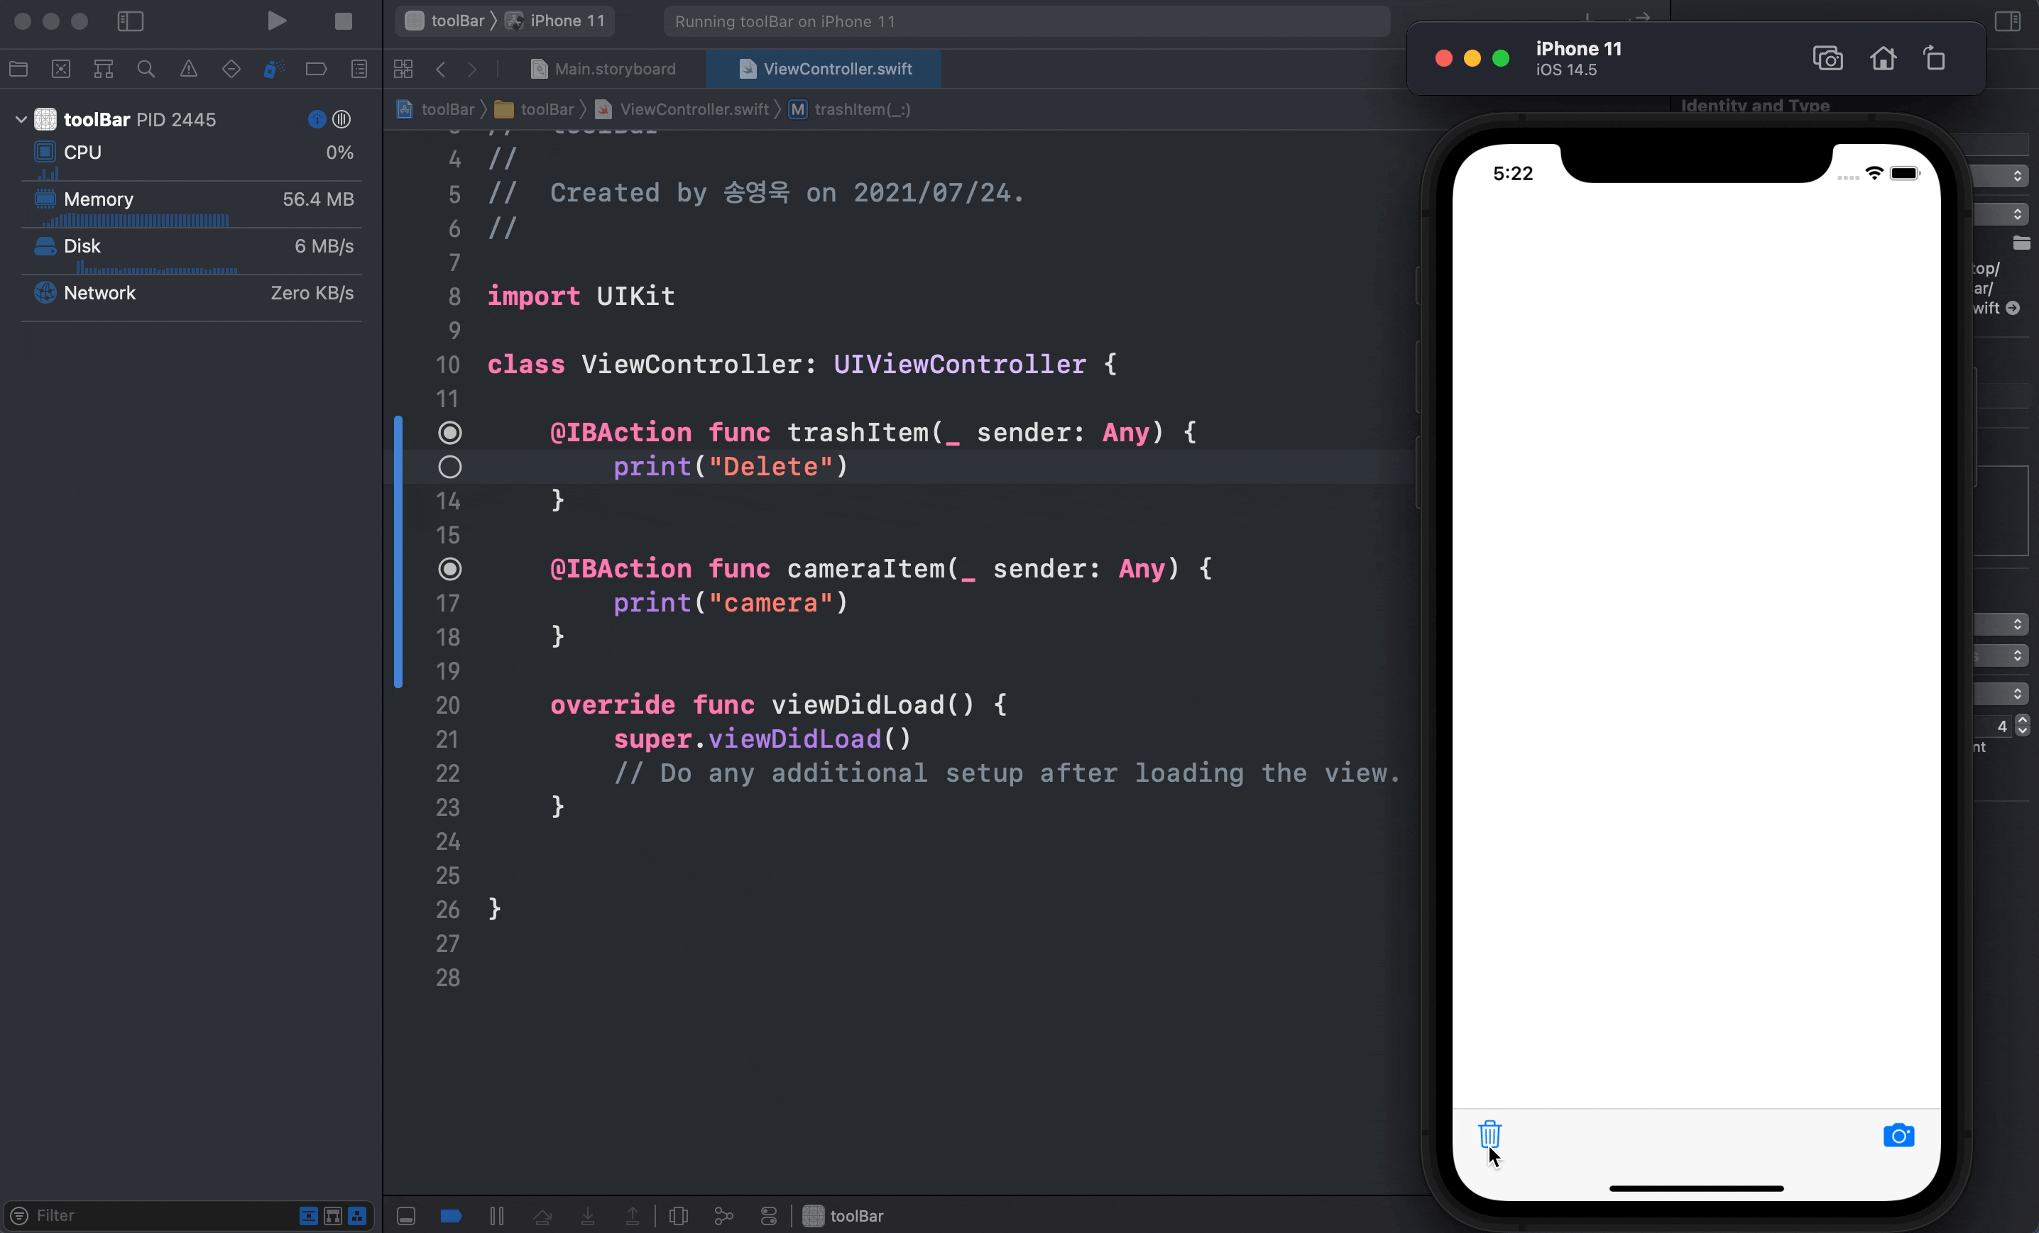Open the Find navigator magnifier icon
This screenshot has height=1233, width=2039.
click(x=146, y=69)
